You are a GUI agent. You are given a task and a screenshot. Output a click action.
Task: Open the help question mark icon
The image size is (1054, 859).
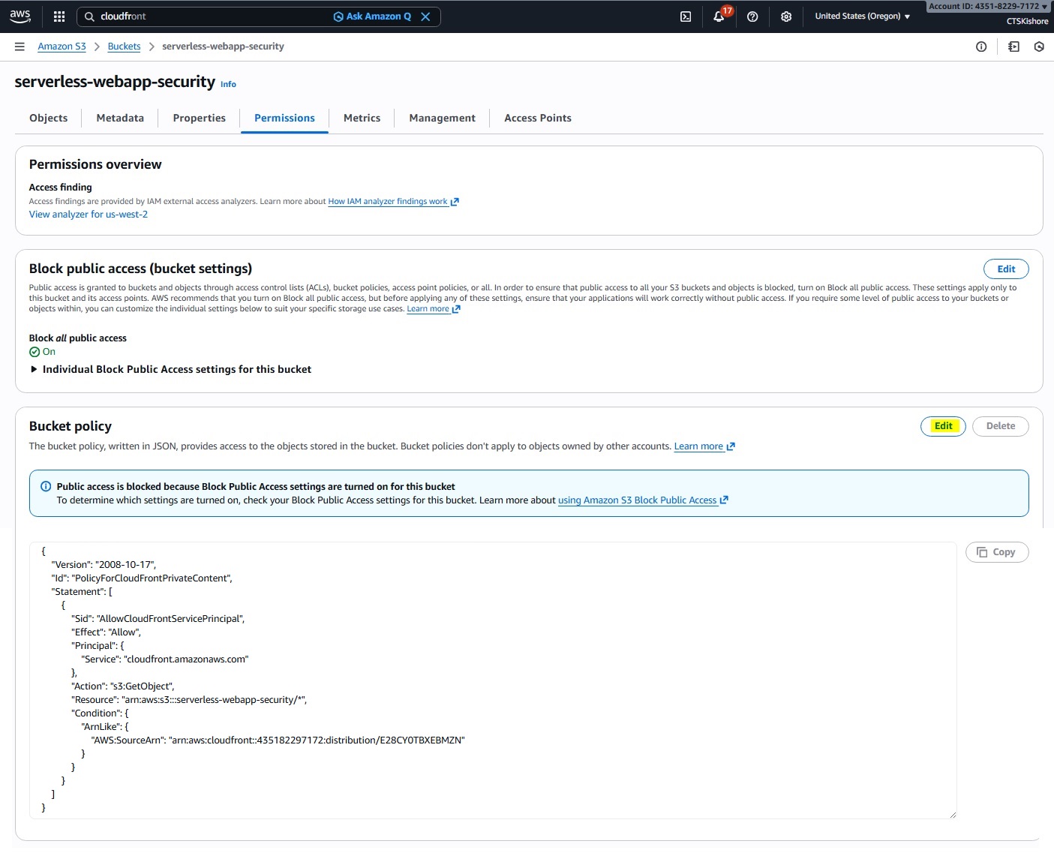[x=752, y=17]
